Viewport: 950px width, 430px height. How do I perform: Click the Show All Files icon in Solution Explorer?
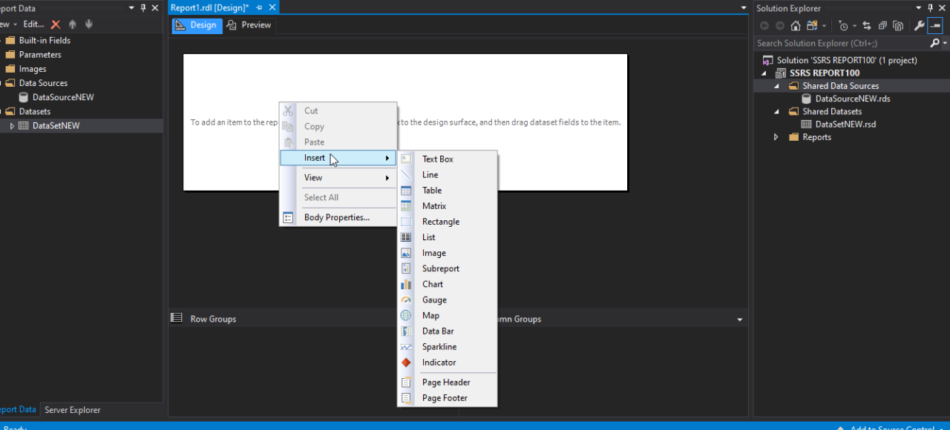pyautogui.click(x=898, y=26)
